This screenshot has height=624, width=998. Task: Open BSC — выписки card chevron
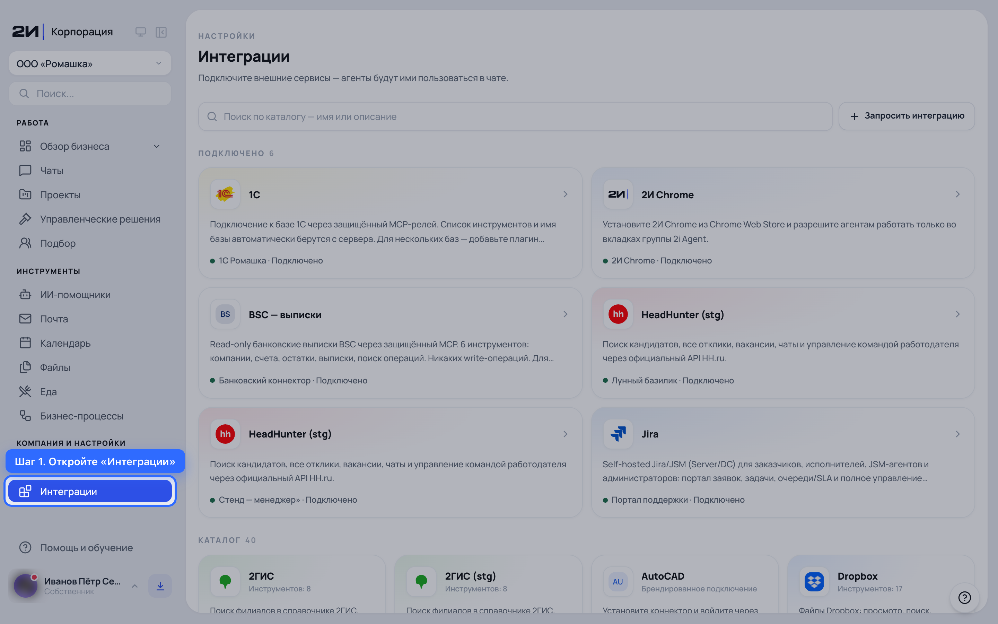tap(566, 314)
